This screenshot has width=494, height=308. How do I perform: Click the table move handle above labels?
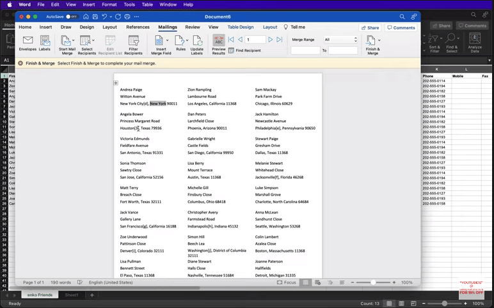pos(116,82)
